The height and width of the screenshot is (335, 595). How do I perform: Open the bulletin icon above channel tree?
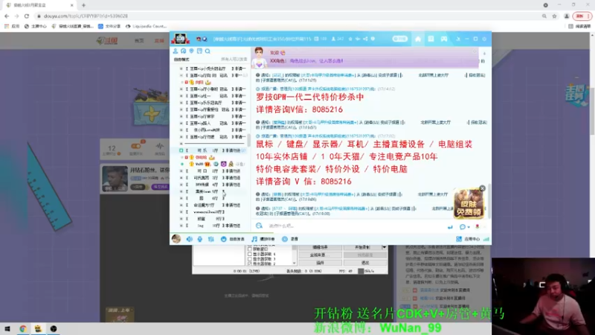point(199,51)
